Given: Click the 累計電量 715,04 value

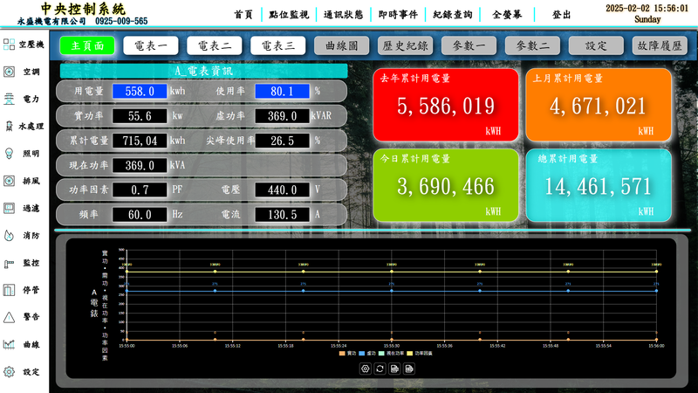Looking at the screenshot, I should [140, 141].
